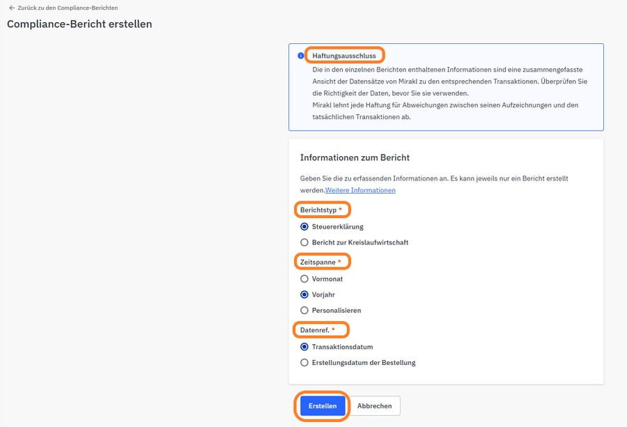Click the back arrow icon at top left
This screenshot has height=427, width=627.
pyautogui.click(x=11, y=8)
